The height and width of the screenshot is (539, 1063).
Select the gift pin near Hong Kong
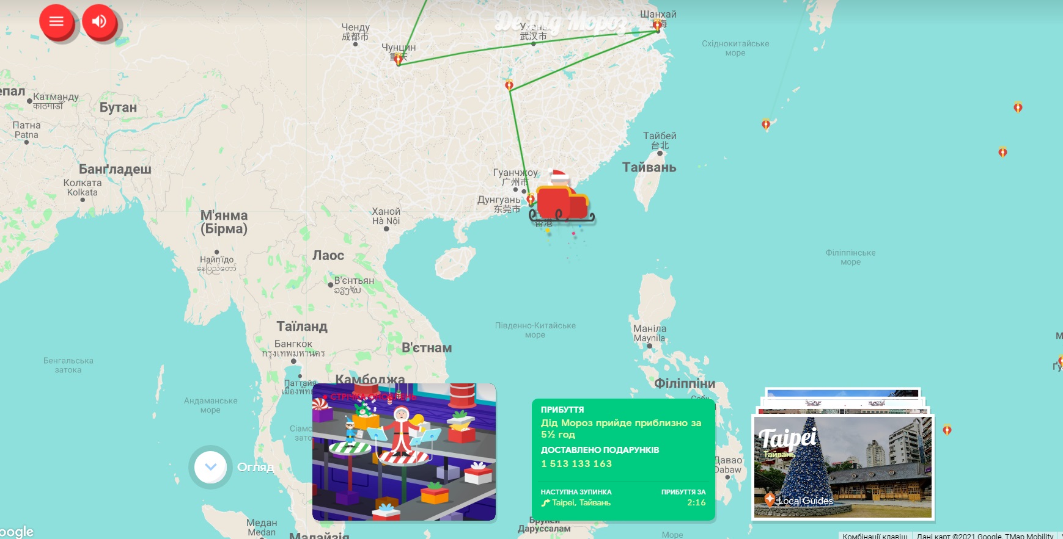pos(531,199)
